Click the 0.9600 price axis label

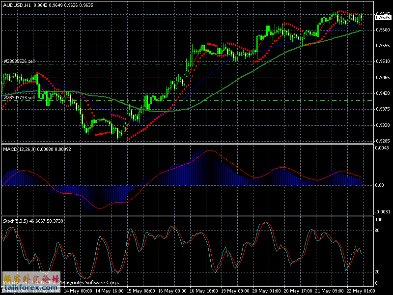[383, 30]
